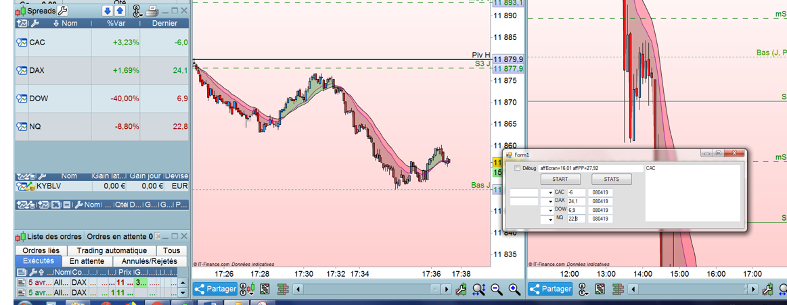787x305 pixels.
Task: Switch to the Tous tab
Action: (172, 250)
